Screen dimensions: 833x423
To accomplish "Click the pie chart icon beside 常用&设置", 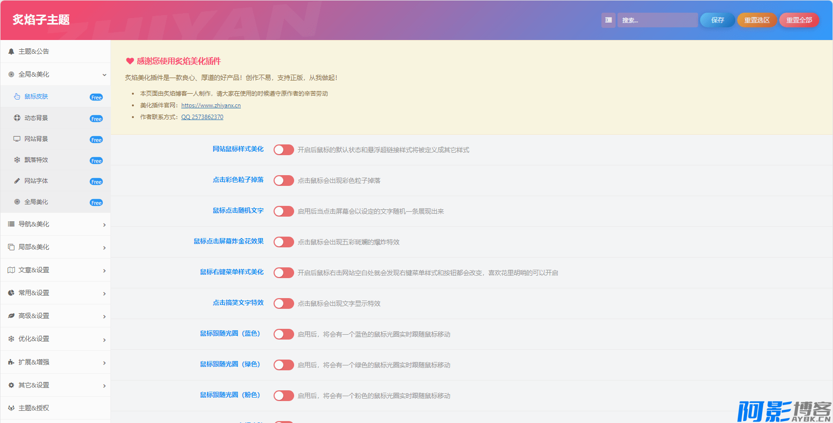I will coord(11,293).
